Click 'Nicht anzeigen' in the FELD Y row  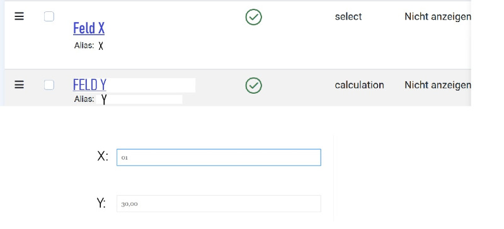(x=438, y=85)
